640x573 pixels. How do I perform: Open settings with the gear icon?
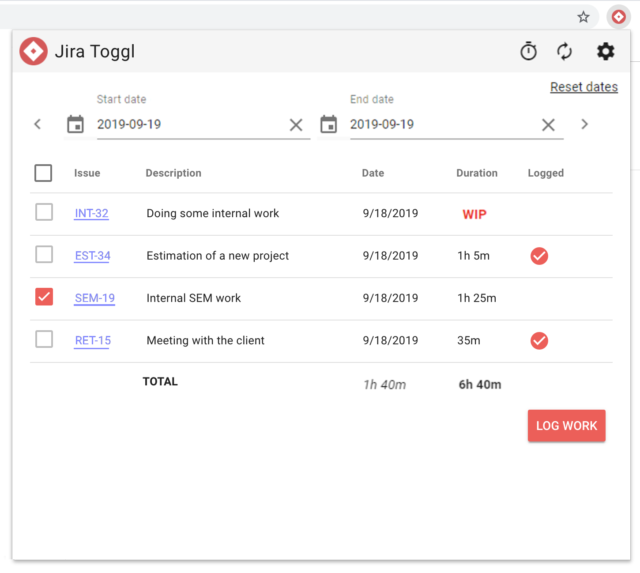click(606, 51)
